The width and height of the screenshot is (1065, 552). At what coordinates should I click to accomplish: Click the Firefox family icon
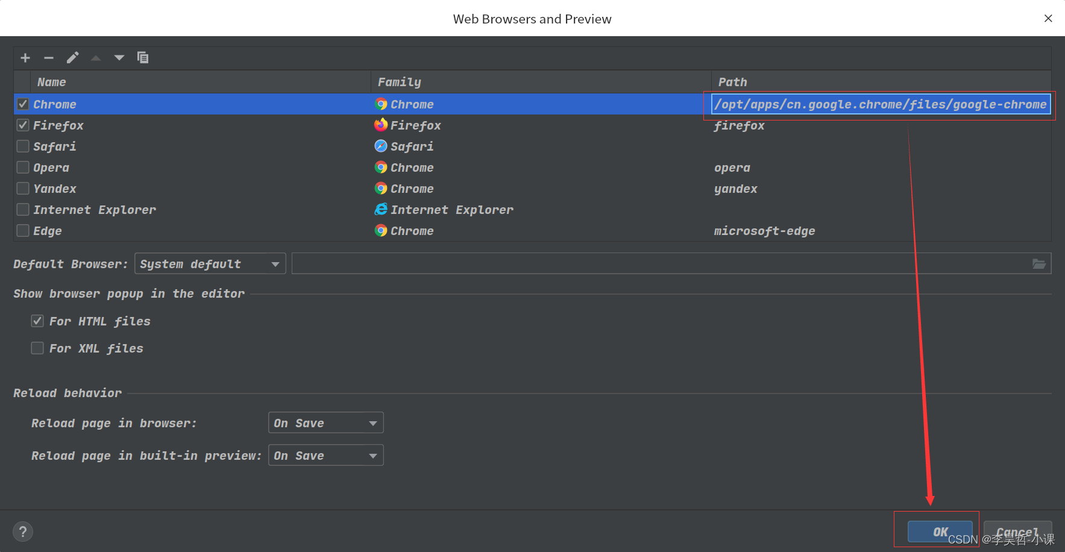(x=381, y=125)
